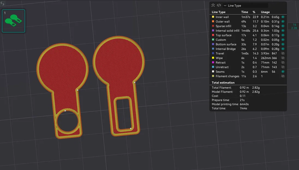This screenshot has height=170, width=299.
Task: Click the layer slider value 14 indicator
Action: point(294,24)
